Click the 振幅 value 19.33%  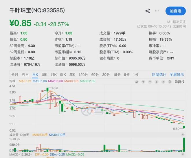point(166,39)
